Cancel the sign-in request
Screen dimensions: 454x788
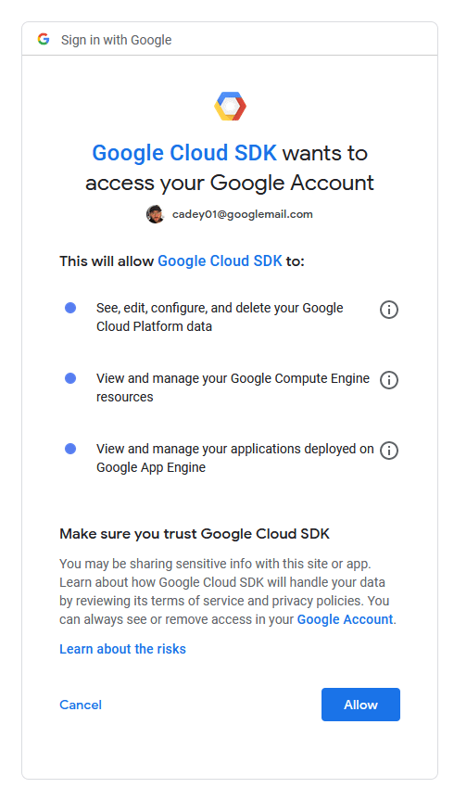81,705
